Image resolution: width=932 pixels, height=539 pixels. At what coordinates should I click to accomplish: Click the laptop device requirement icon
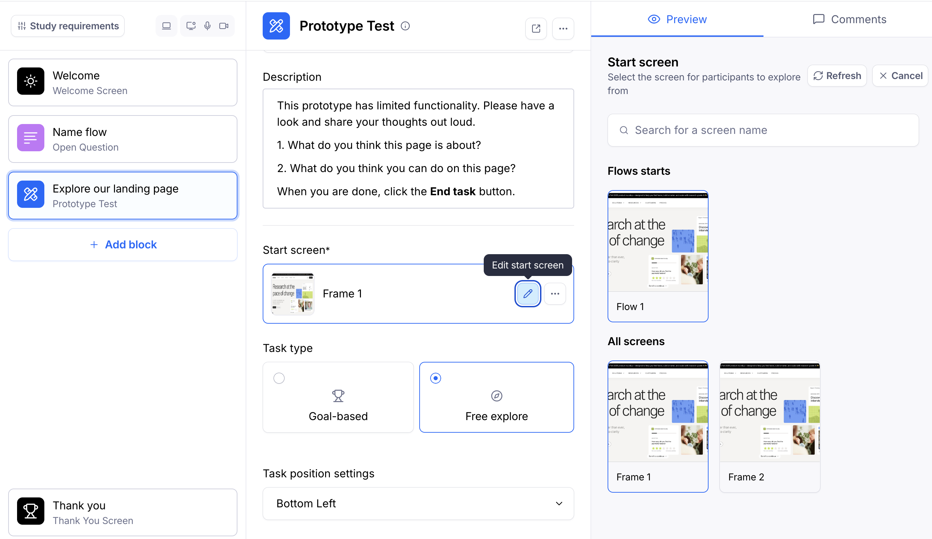pos(166,26)
